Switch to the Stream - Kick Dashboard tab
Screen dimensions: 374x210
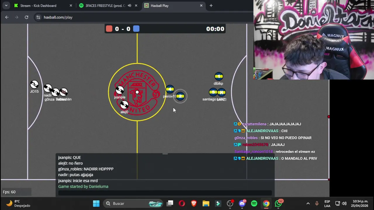(x=38, y=6)
